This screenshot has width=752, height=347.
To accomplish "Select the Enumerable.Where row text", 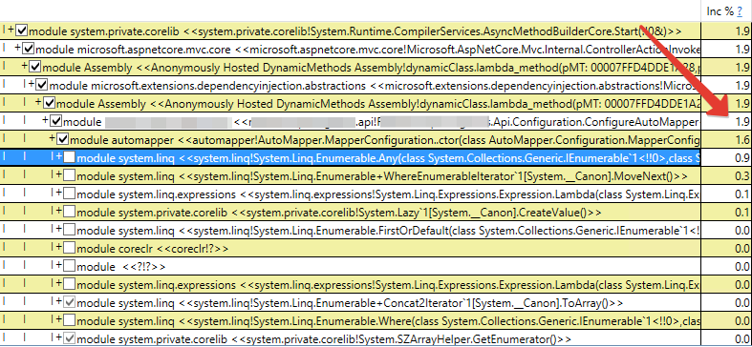I will point(388,320).
